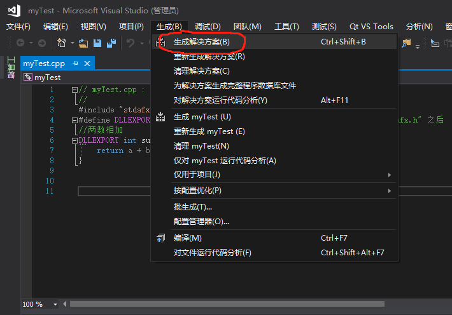Open the 100 % zoom dropdown

55,304
